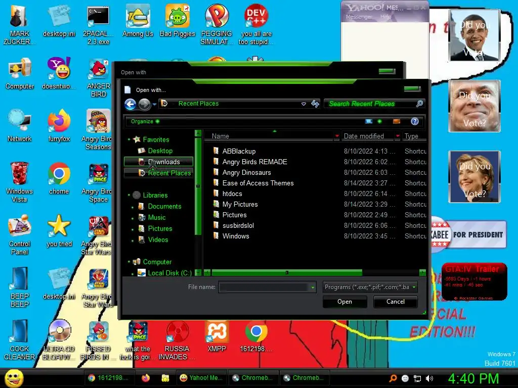518x388 pixels.
Task: Open the Recent Places address bar dropdown
Action: pyautogui.click(x=304, y=104)
